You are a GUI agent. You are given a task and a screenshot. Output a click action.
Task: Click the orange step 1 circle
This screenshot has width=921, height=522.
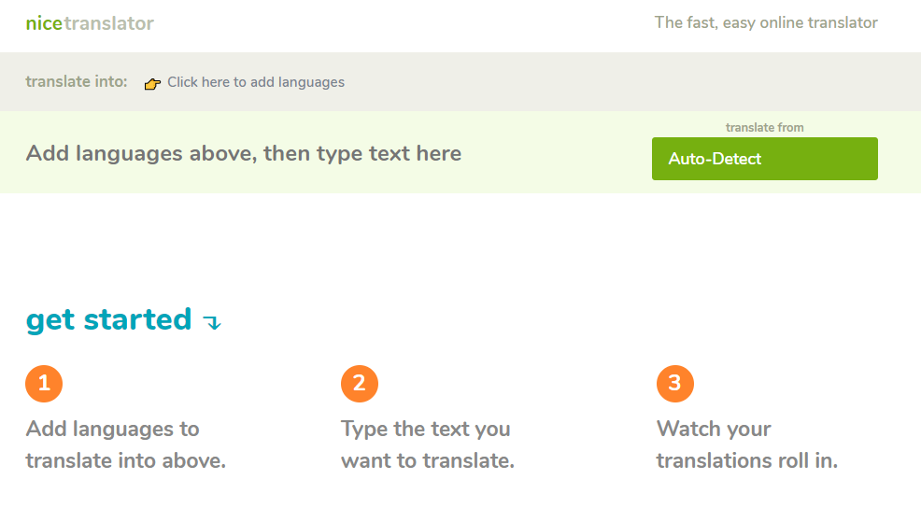[44, 383]
